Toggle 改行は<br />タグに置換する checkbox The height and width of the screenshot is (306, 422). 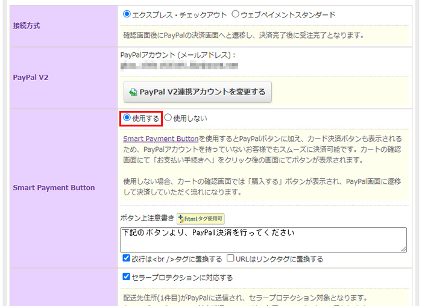(126, 258)
